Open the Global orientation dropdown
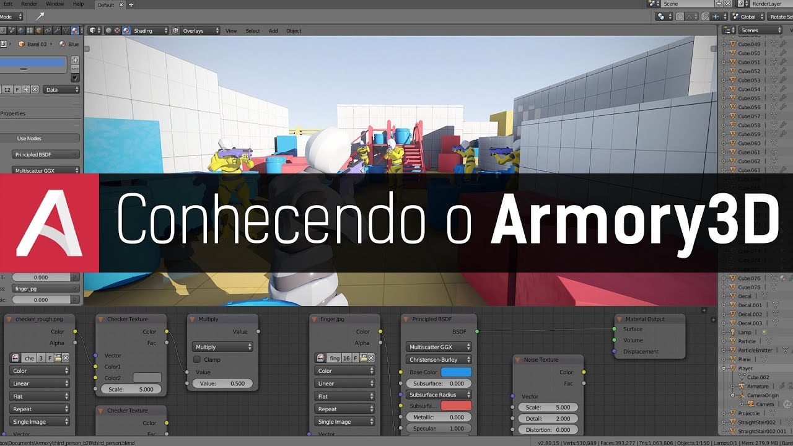The width and height of the screenshot is (793, 446). click(747, 17)
